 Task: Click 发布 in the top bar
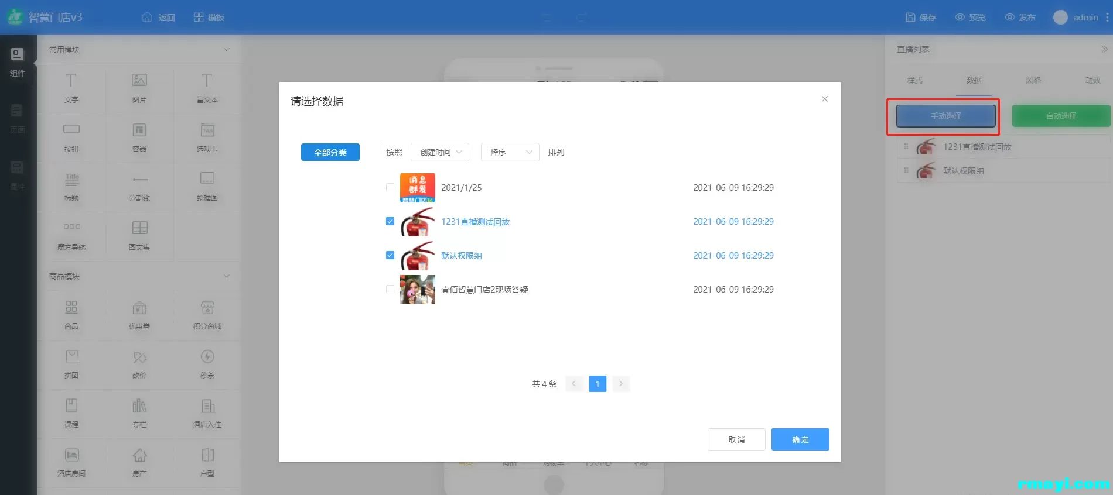(1020, 18)
